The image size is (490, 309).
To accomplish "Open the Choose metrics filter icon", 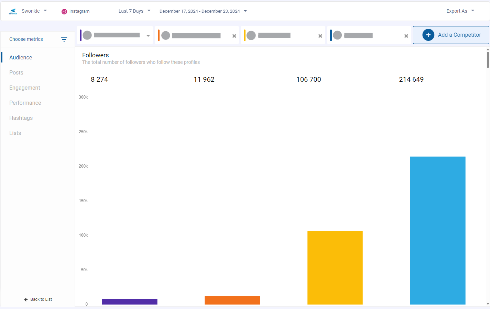I will [x=64, y=39].
